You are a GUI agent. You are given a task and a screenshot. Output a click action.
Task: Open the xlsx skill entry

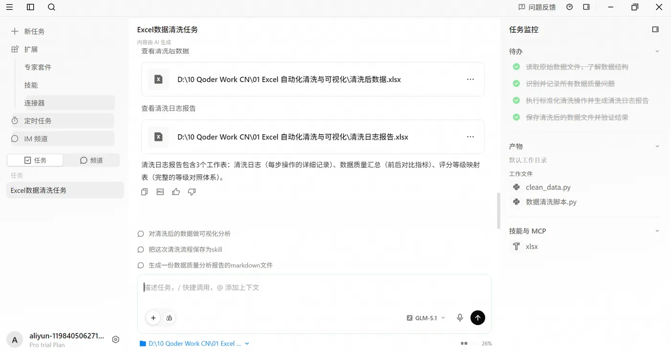[x=532, y=246]
